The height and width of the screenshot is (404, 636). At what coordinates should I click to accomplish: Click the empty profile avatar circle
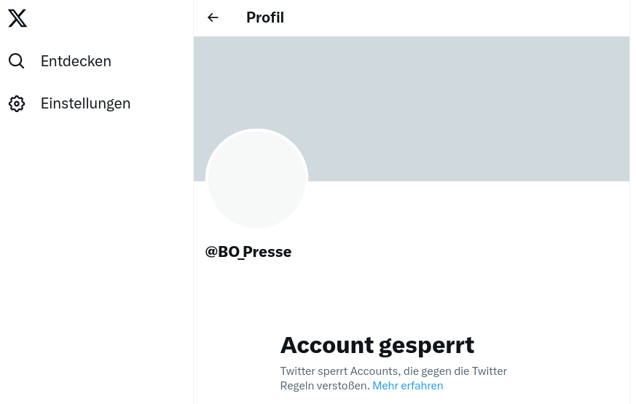(257, 179)
